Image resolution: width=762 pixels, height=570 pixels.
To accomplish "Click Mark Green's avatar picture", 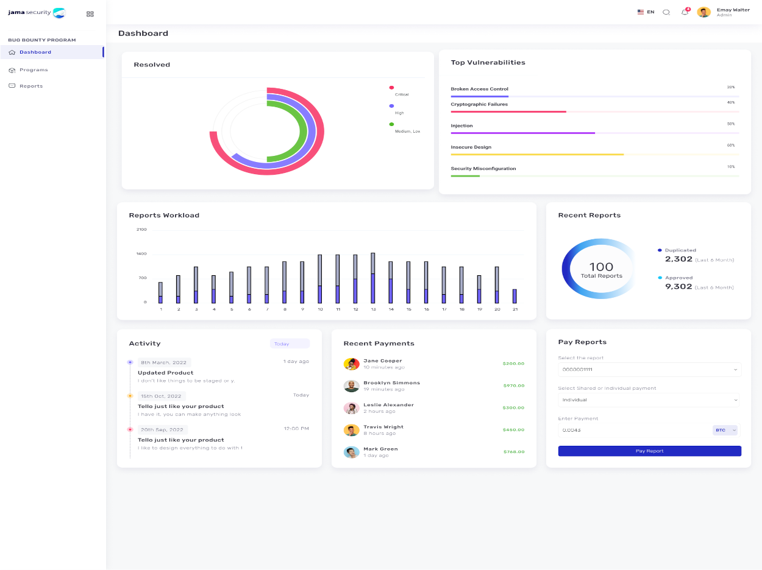I will [x=351, y=452].
